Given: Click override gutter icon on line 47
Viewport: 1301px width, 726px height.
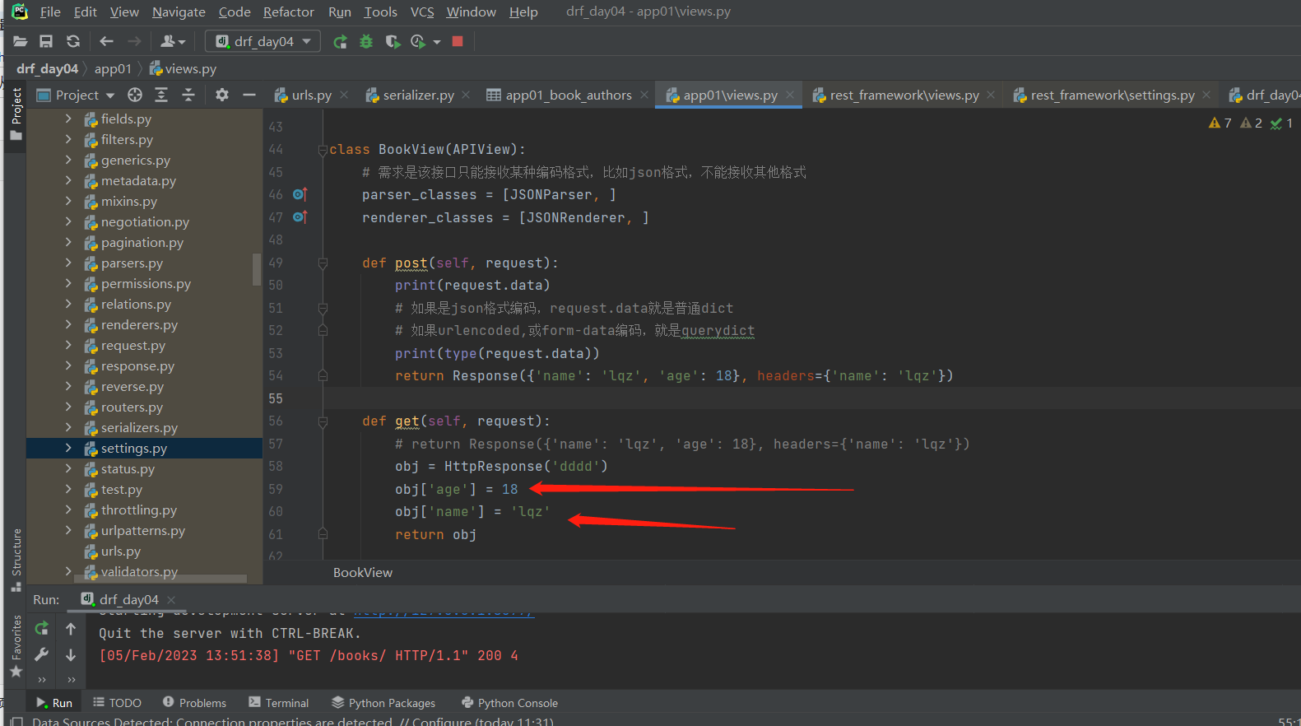Looking at the screenshot, I should [x=300, y=217].
